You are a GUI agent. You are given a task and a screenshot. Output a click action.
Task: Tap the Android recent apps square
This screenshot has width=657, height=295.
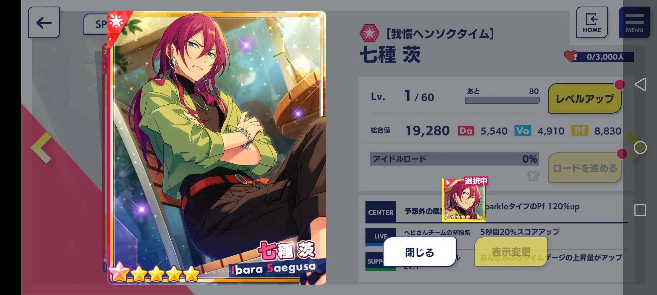click(x=640, y=210)
